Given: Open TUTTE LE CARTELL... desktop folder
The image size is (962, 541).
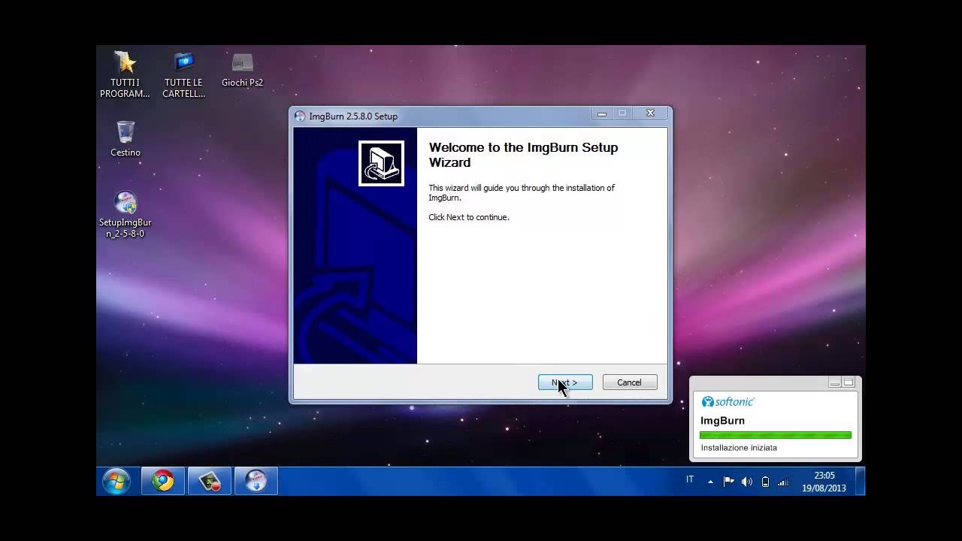Looking at the screenshot, I should 183,74.
